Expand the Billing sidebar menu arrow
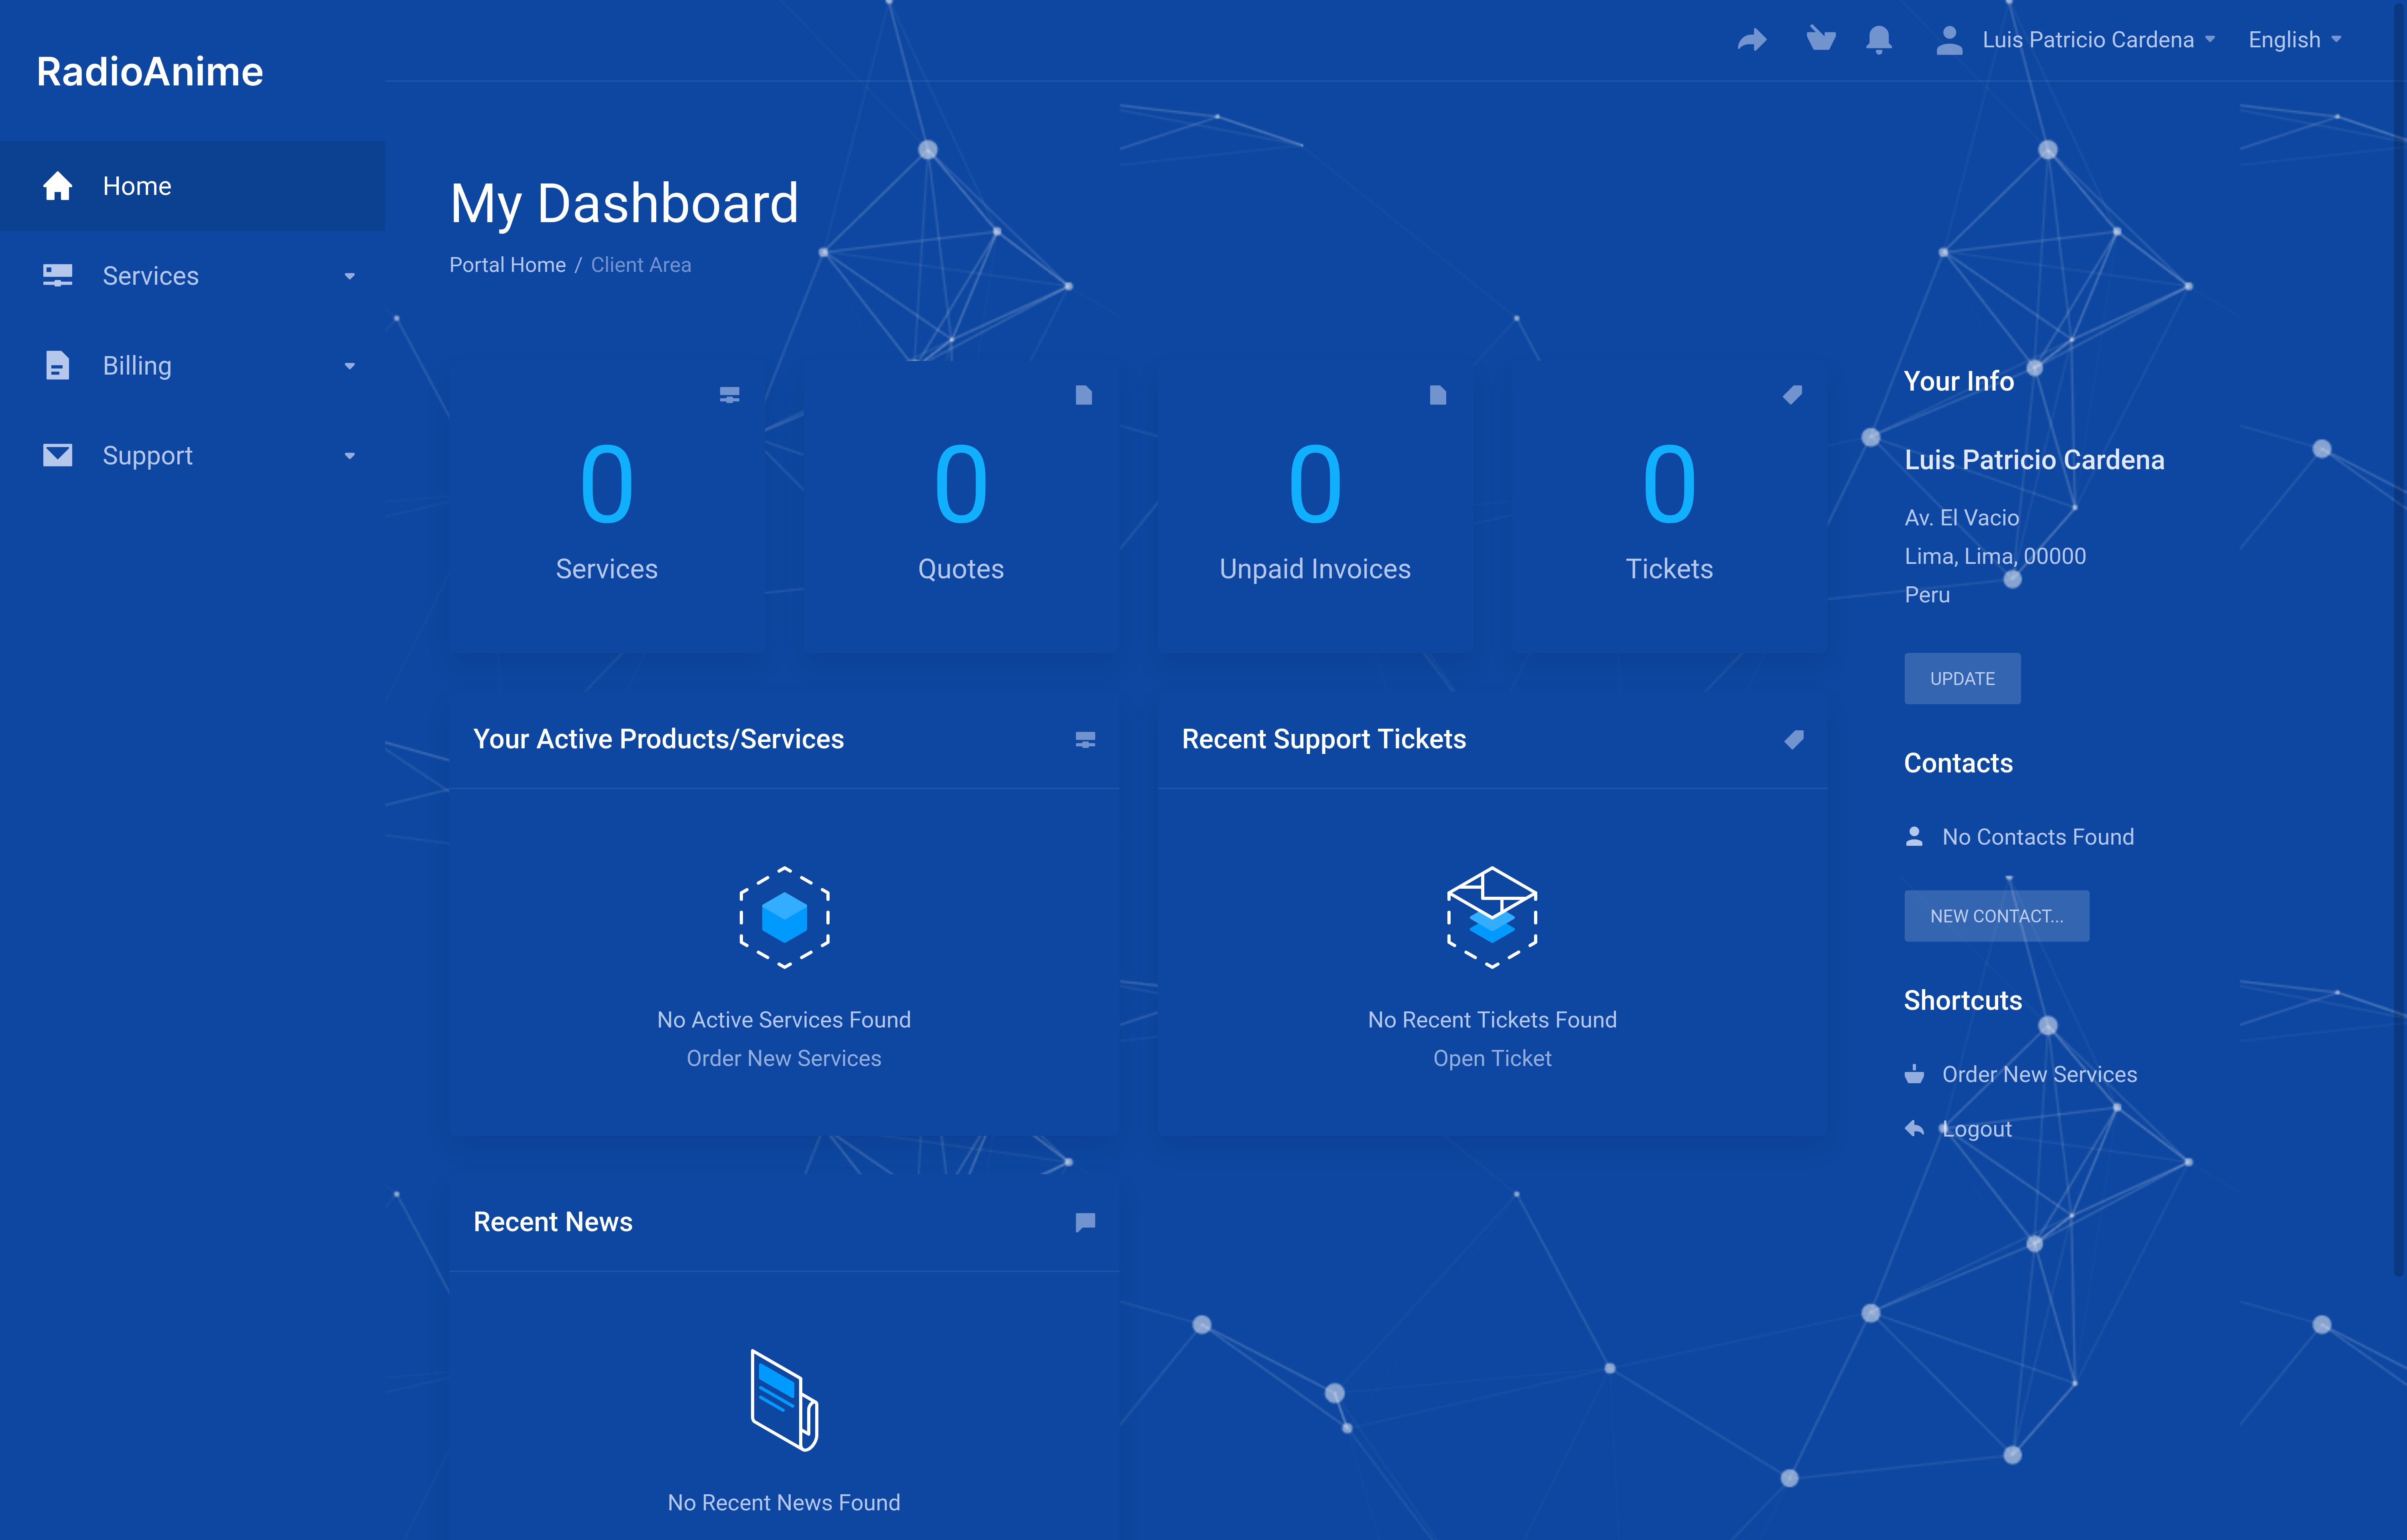Viewport: 2407px width, 1540px height. (350, 366)
